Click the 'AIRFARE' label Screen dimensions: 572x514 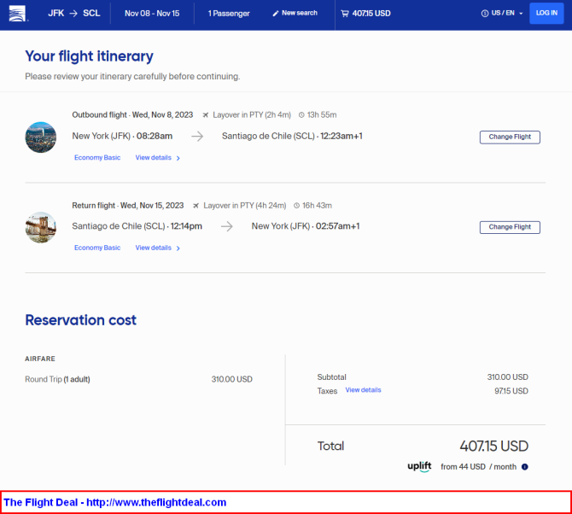click(40, 359)
